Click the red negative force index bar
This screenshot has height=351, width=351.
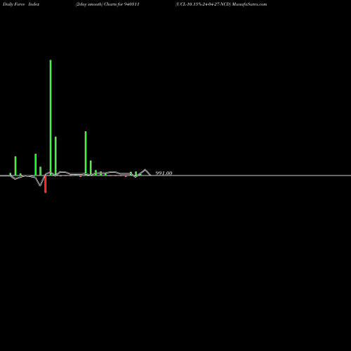click(x=46, y=184)
